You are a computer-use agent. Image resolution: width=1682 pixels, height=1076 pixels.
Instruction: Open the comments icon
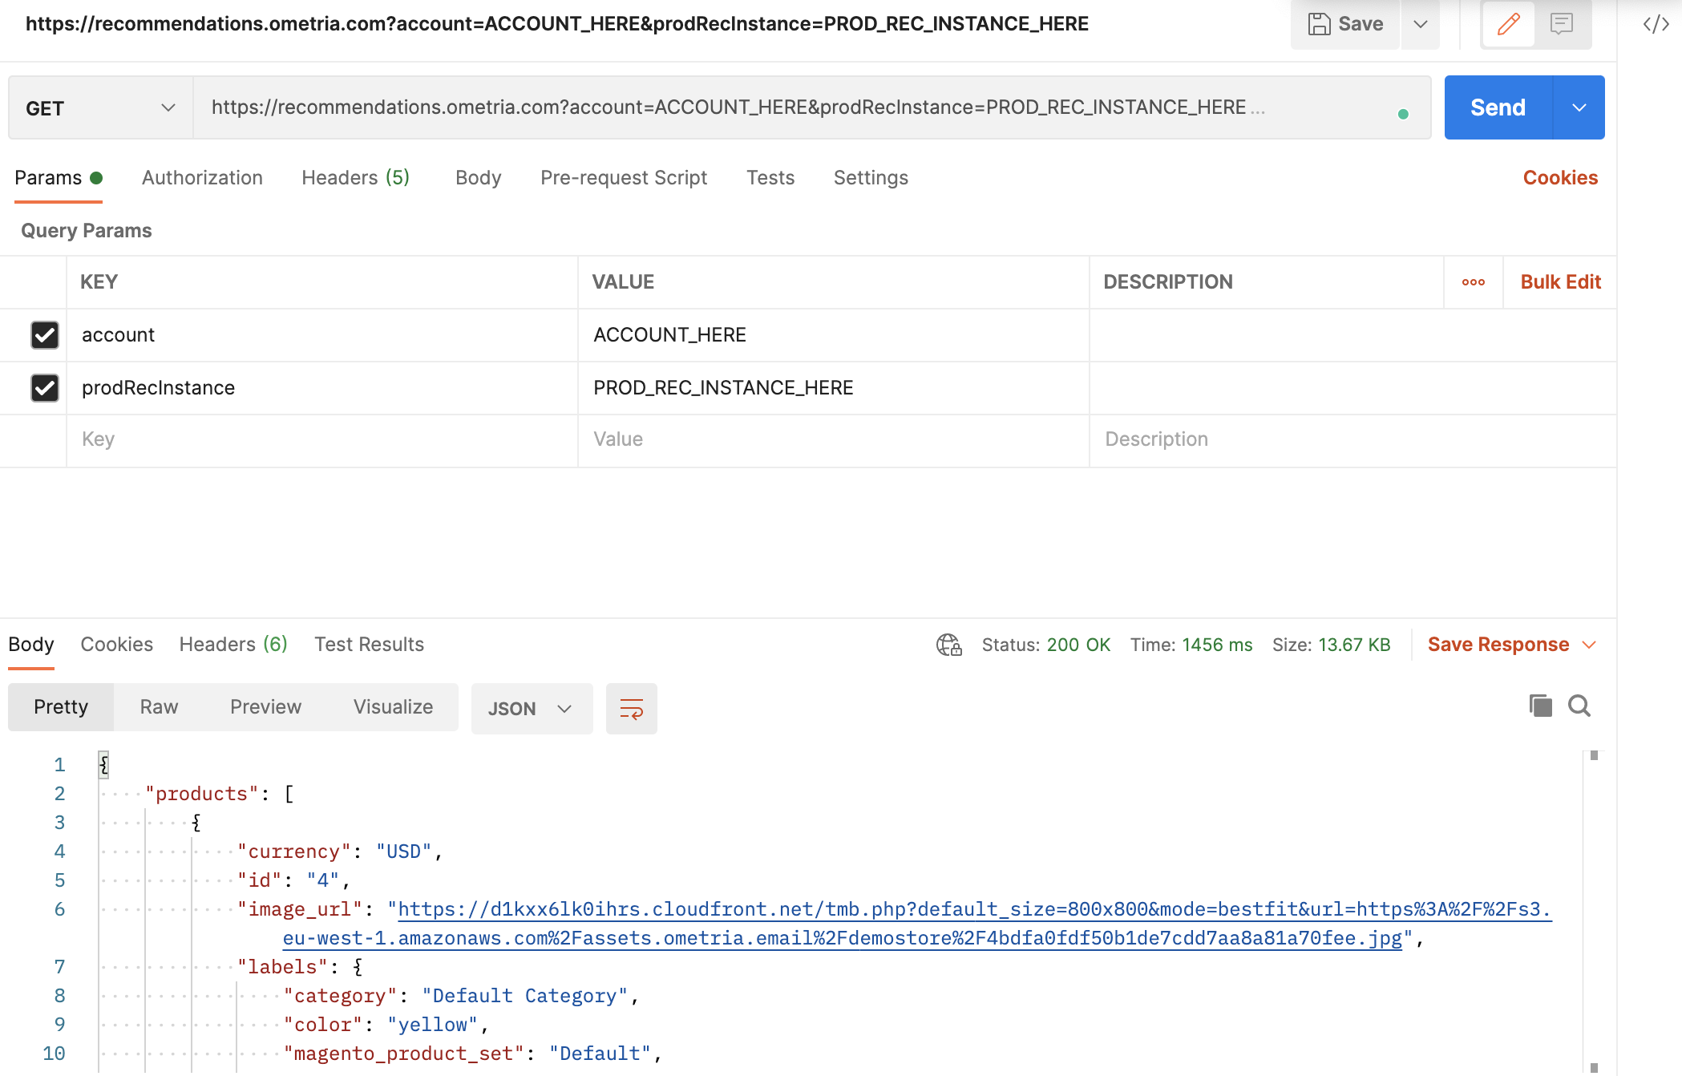(1561, 24)
